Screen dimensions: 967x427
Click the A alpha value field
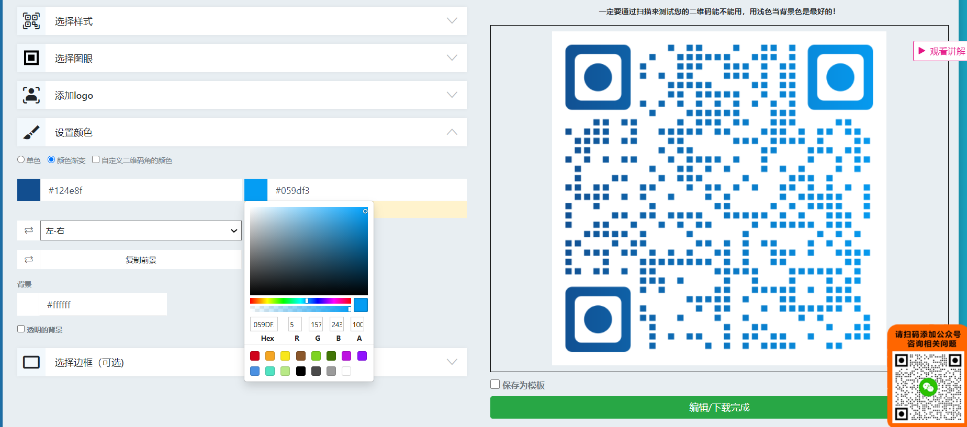click(357, 324)
